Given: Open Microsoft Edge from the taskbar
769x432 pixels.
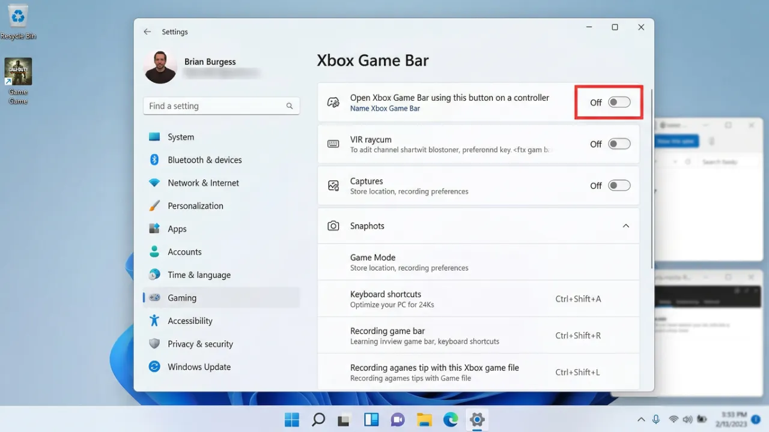Looking at the screenshot, I should click(451, 419).
